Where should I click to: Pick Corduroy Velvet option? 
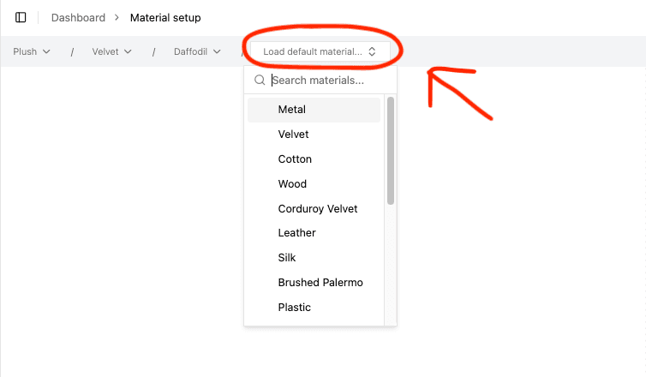pos(314,208)
